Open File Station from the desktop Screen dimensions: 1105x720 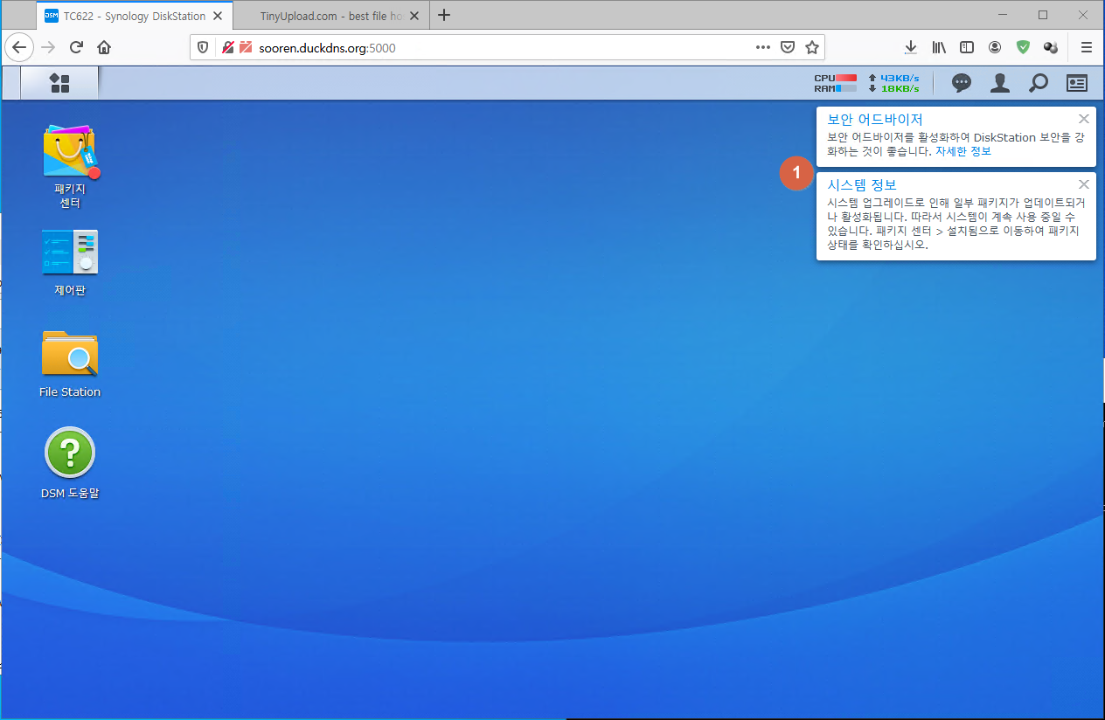coord(70,364)
